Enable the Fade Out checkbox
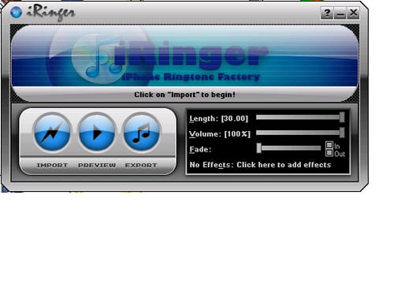The height and width of the screenshot is (296, 394). point(329,153)
